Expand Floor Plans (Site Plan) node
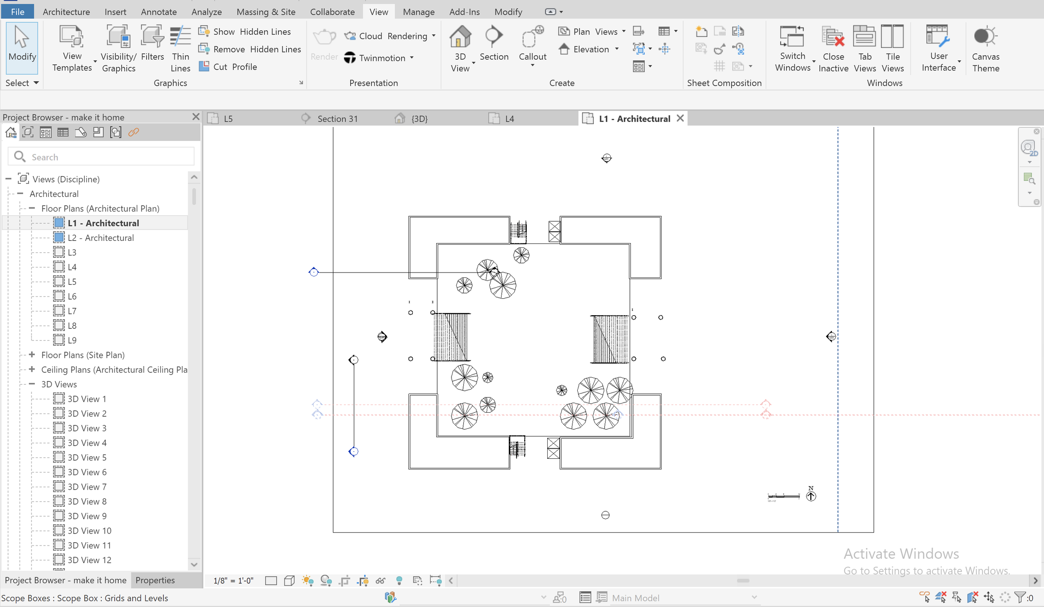 pyautogui.click(x=32, y=355)
